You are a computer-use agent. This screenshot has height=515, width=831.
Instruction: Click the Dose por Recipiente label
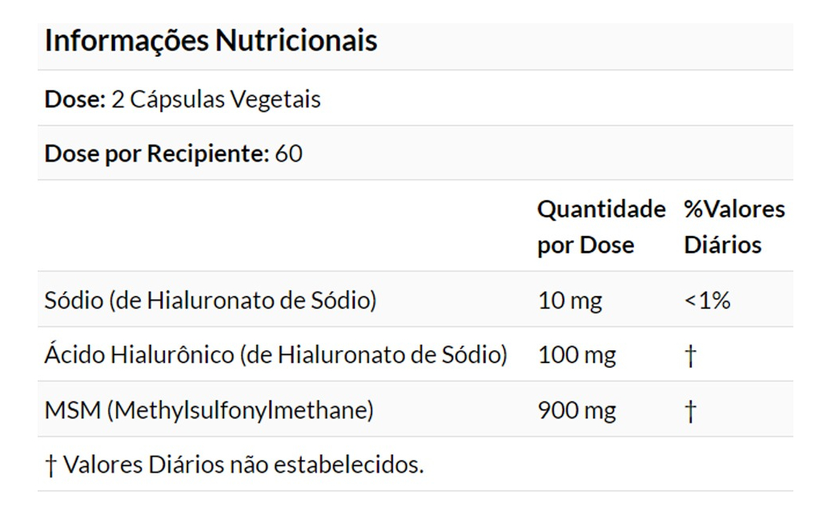156,154
